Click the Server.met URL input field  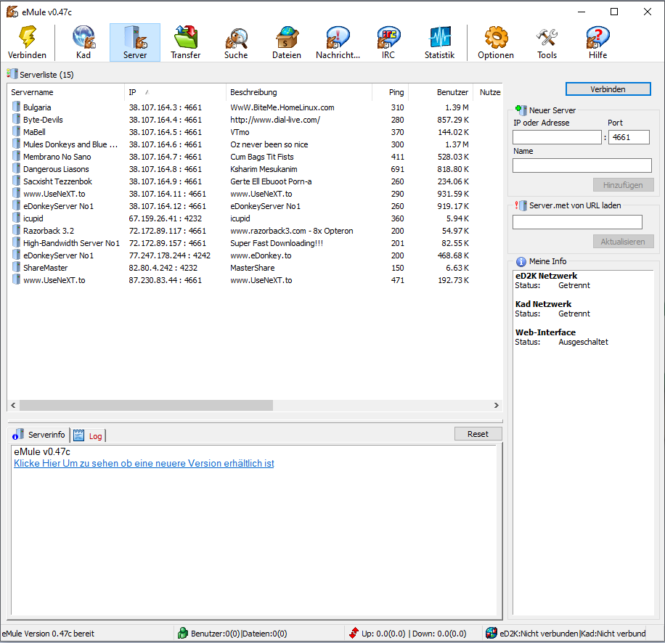pyautogui.click(x=577, y=222)
